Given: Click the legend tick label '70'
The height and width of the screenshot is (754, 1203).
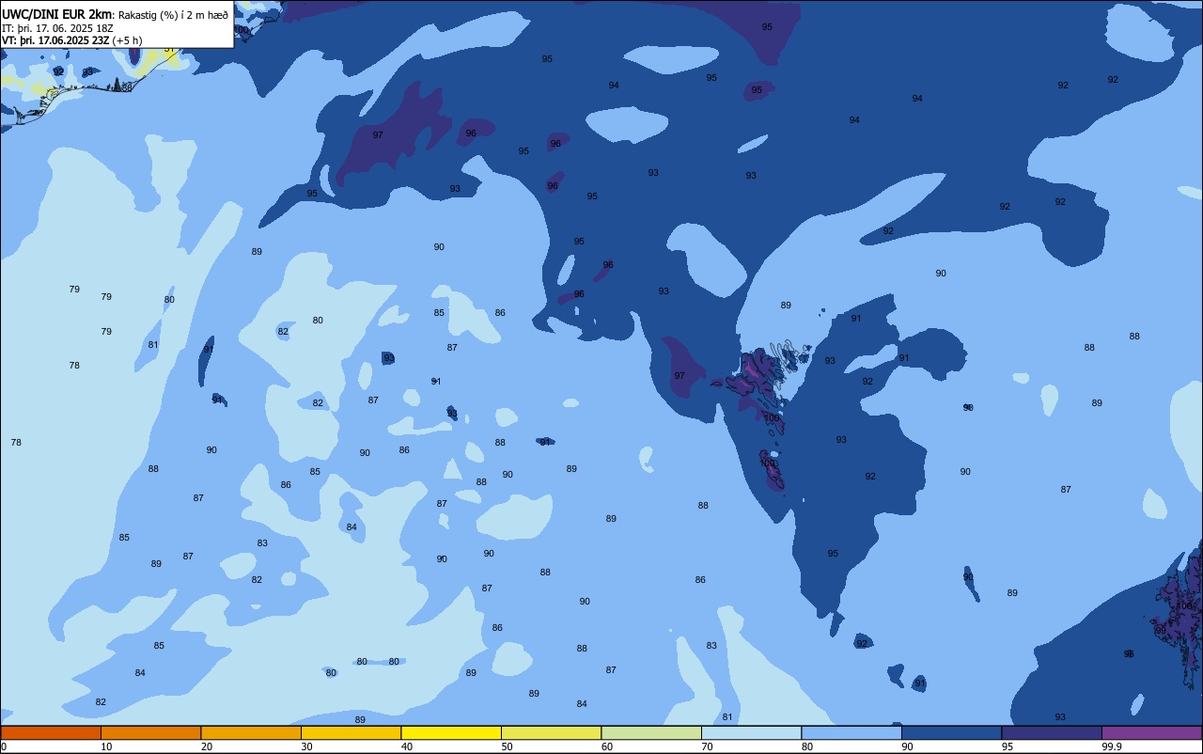Looking at the screenshot, I should (x=707, y=746).
